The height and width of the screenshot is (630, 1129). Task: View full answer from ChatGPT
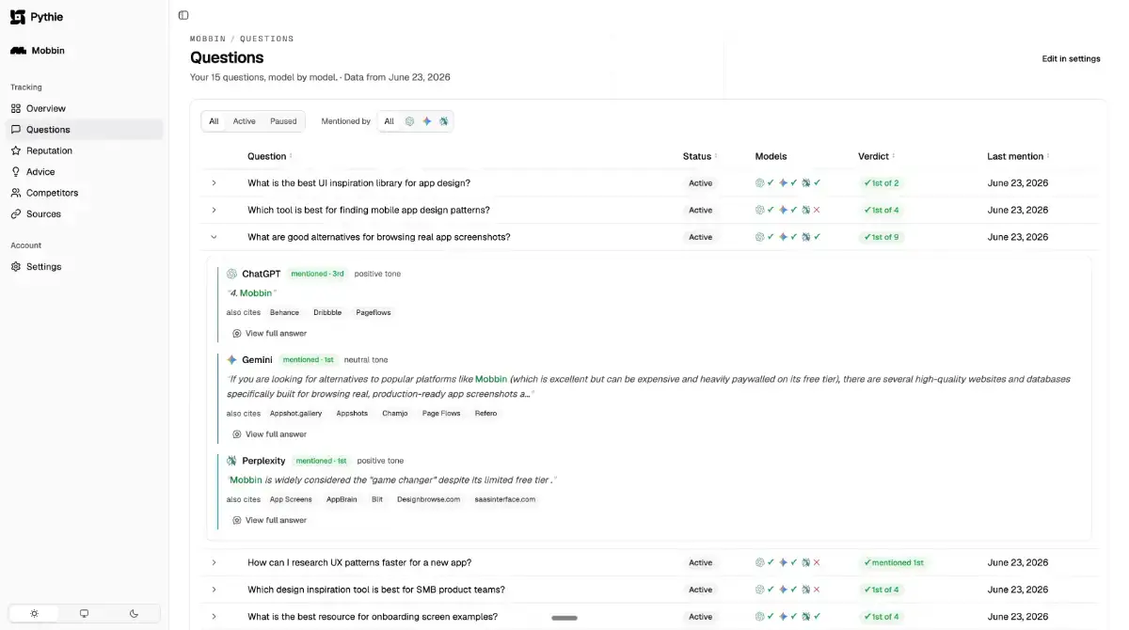click(269, 333)
